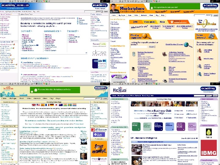Click the search input in Regus navigation bar
Screen dimensions: 220x165
[x=199, y=96]
